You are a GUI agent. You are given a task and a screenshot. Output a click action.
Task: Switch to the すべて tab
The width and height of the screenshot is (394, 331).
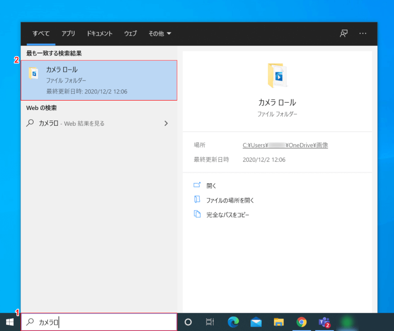[41, 34]
